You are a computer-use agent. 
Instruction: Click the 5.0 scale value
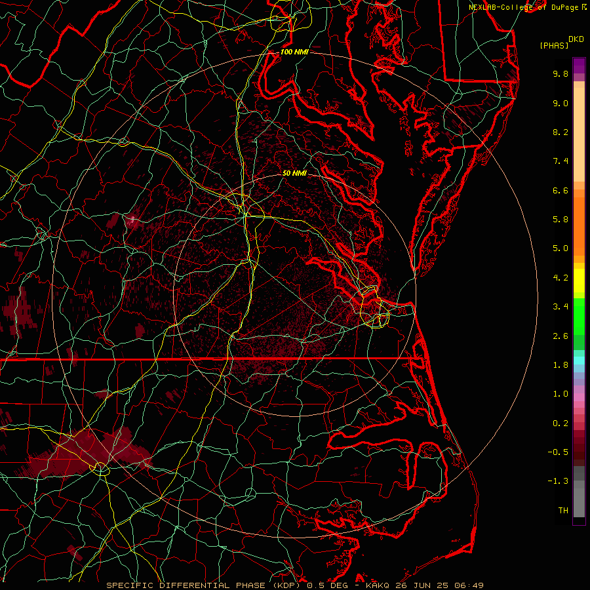coord(560,248)
